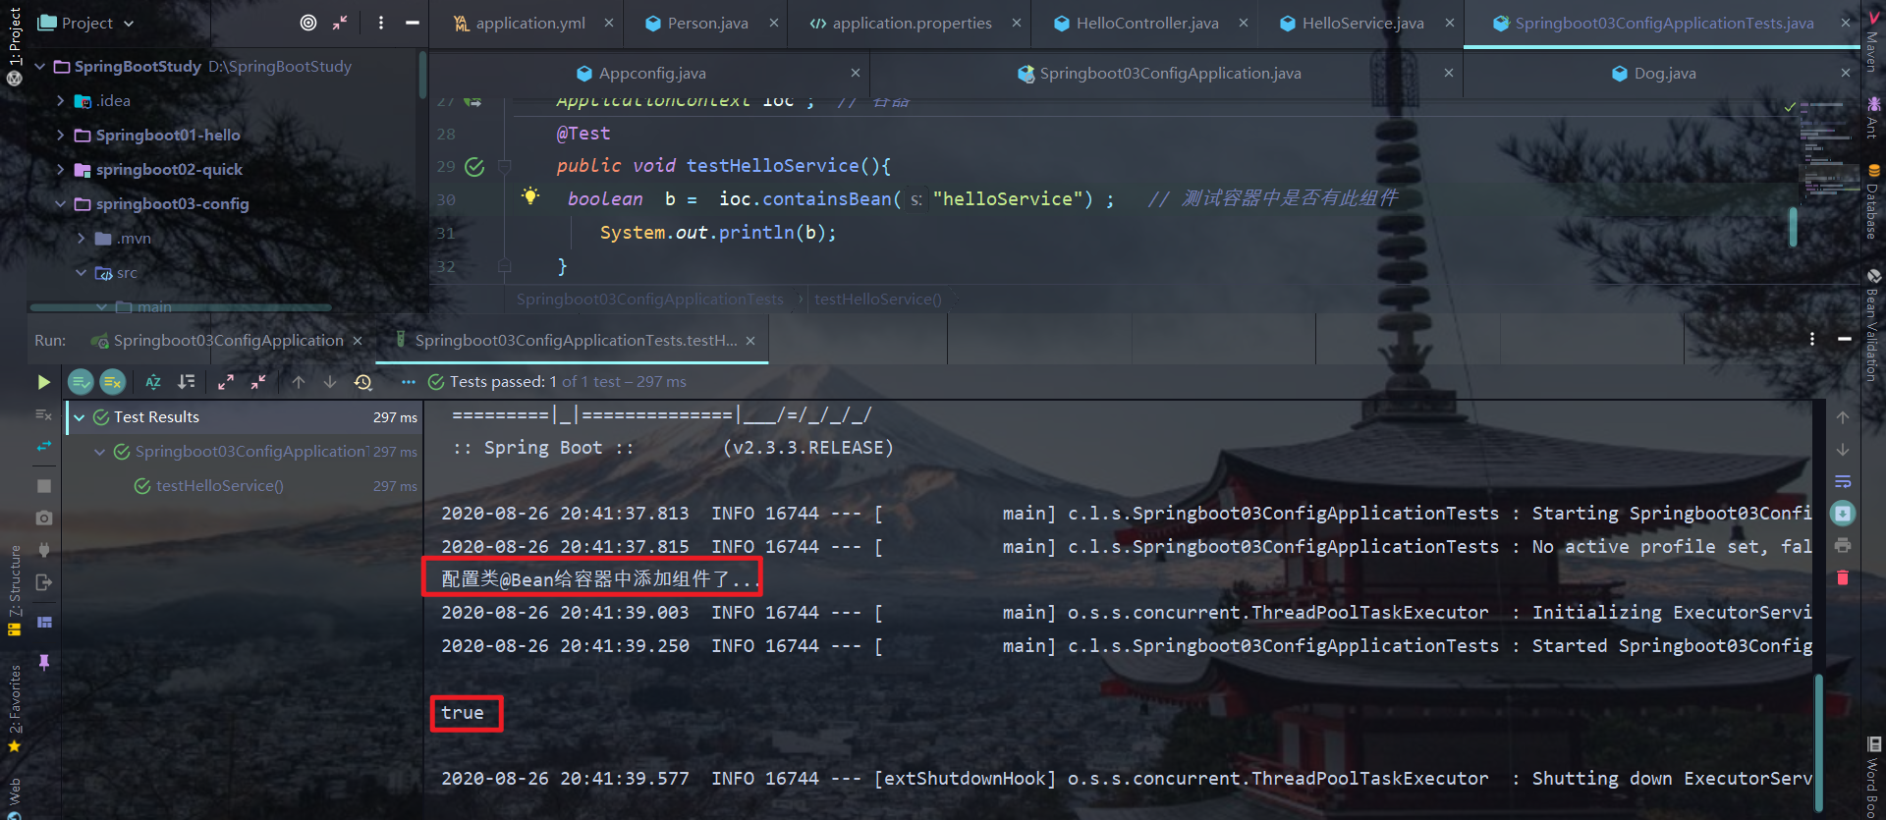Click the Restore Layout icon
1886x820 pixels.
click(x=43, y=623)
